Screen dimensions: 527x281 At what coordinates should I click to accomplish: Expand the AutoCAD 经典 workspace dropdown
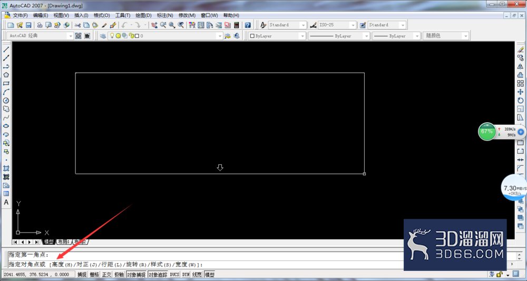click(x=70, y=36)
